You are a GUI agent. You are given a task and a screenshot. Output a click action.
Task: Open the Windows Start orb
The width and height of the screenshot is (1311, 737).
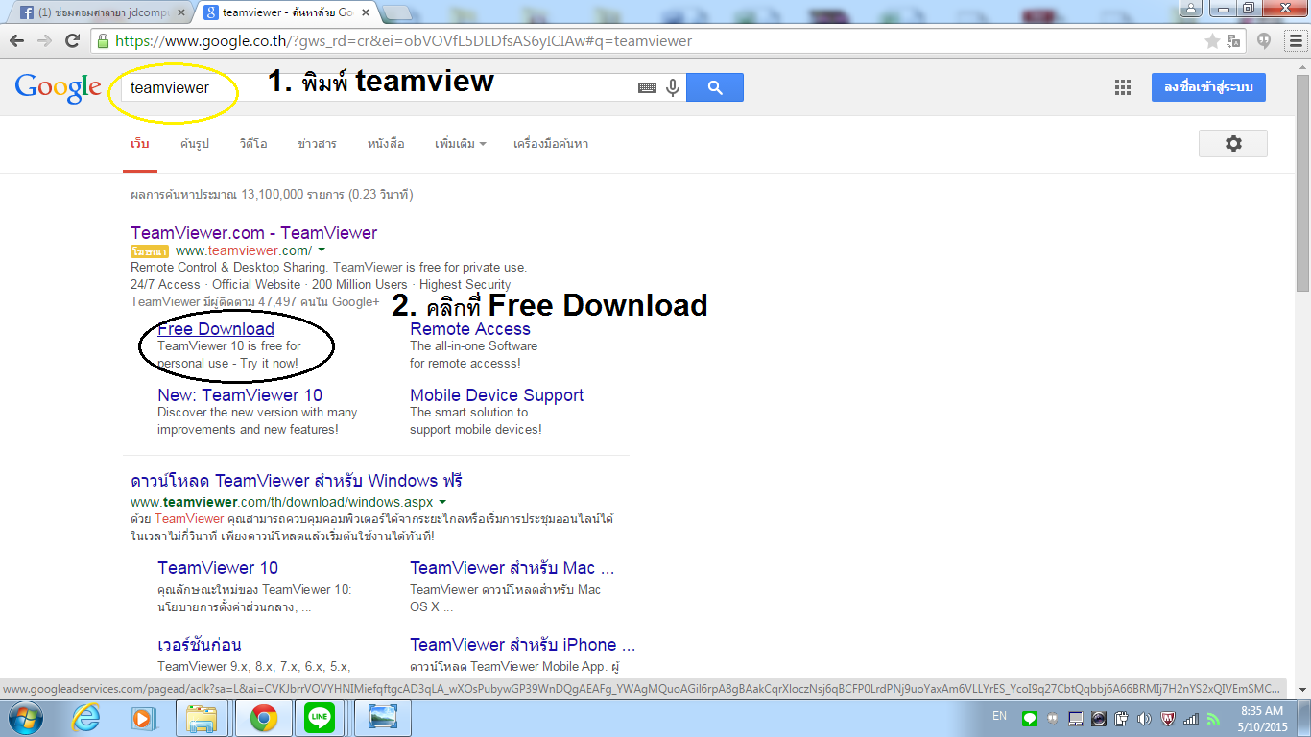[x=25, y=718]
